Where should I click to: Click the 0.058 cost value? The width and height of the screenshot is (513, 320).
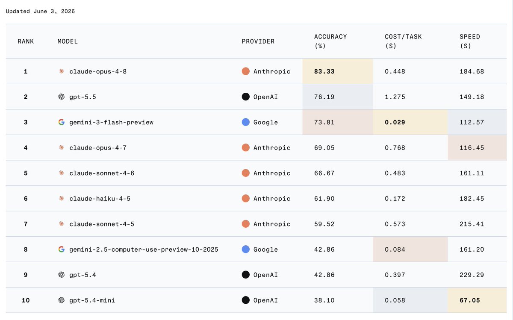click(x=395, y=300)
